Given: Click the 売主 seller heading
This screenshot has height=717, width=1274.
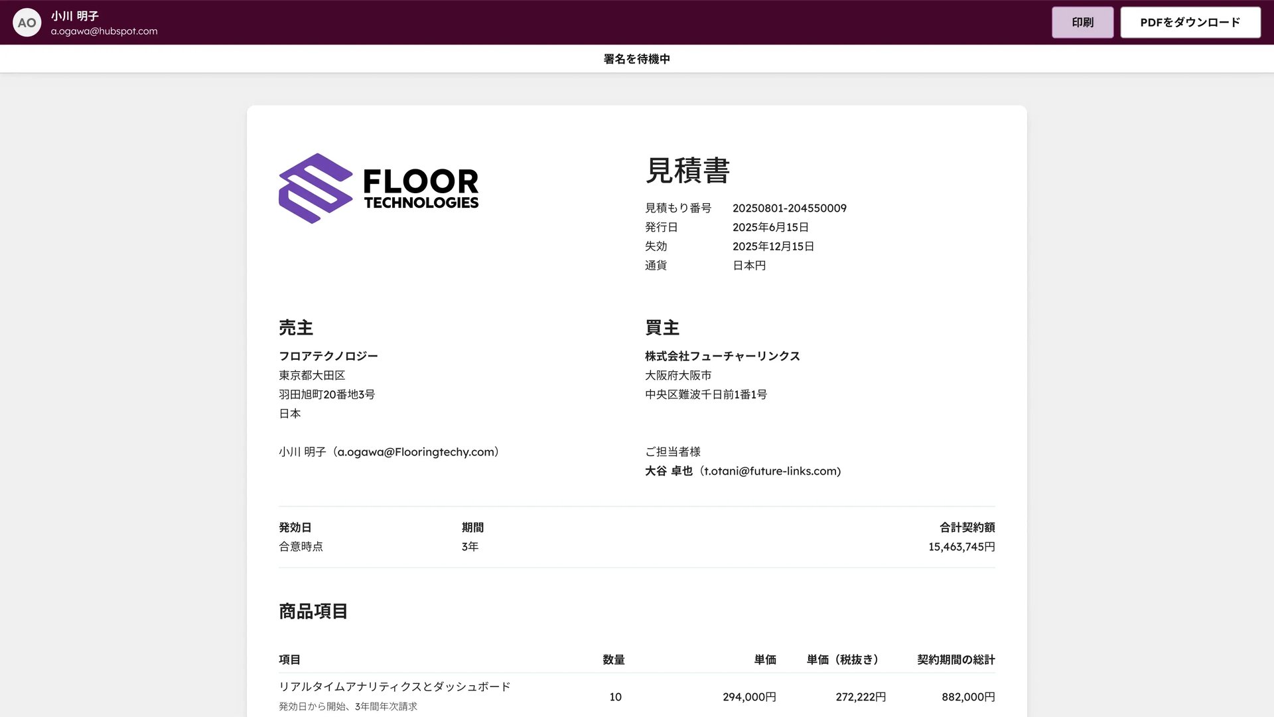Looking at the screenshot, I should [296, 327].
